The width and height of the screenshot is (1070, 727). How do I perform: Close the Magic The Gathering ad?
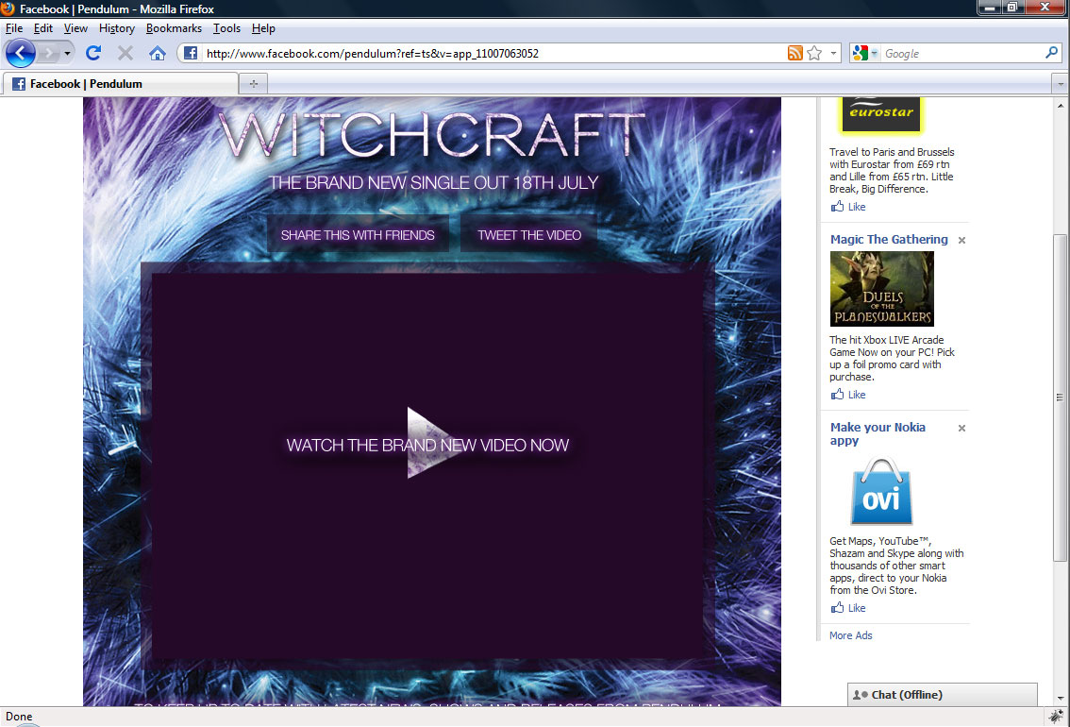coord(961,240)
